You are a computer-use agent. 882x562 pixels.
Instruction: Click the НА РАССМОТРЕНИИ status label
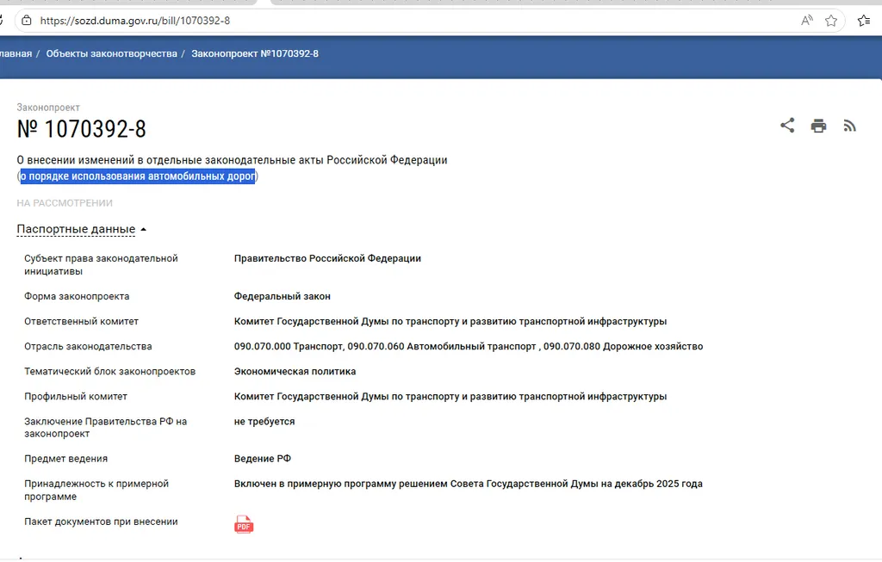[x=65, y=203]
